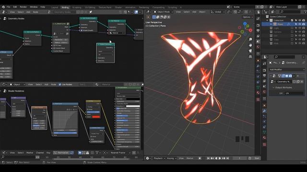Toggle modifier render camera icon
The width and height of the screenshot is (307, 172).
(290, 76)
